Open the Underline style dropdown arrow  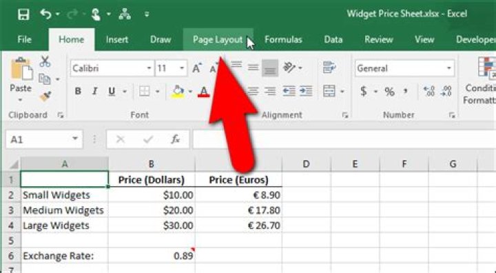pos(125,92)
